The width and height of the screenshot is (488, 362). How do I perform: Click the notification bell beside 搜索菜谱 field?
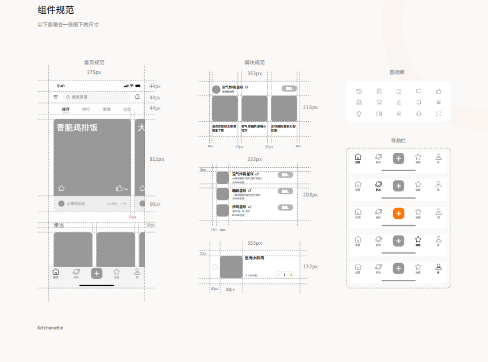pyautogui.click(x=137, y=97)
